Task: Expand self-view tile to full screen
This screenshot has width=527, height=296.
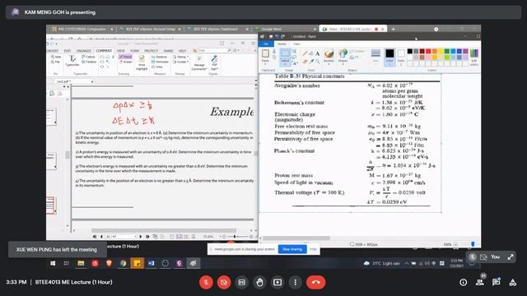Action: point(511,257)
